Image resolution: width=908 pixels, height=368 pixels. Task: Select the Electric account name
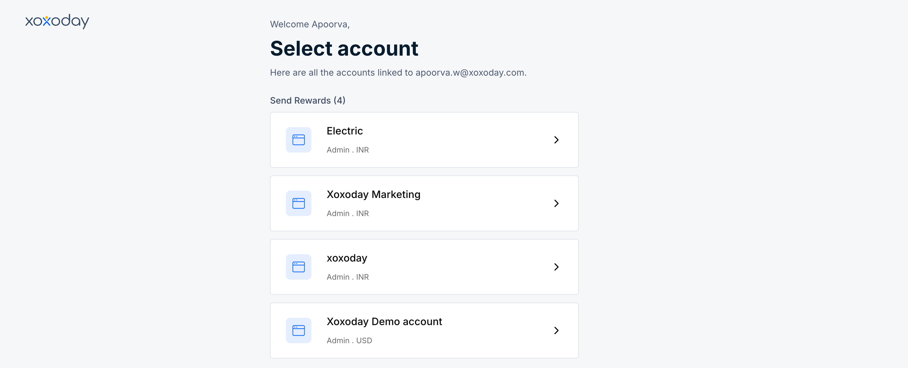click(x=344, y=131)
